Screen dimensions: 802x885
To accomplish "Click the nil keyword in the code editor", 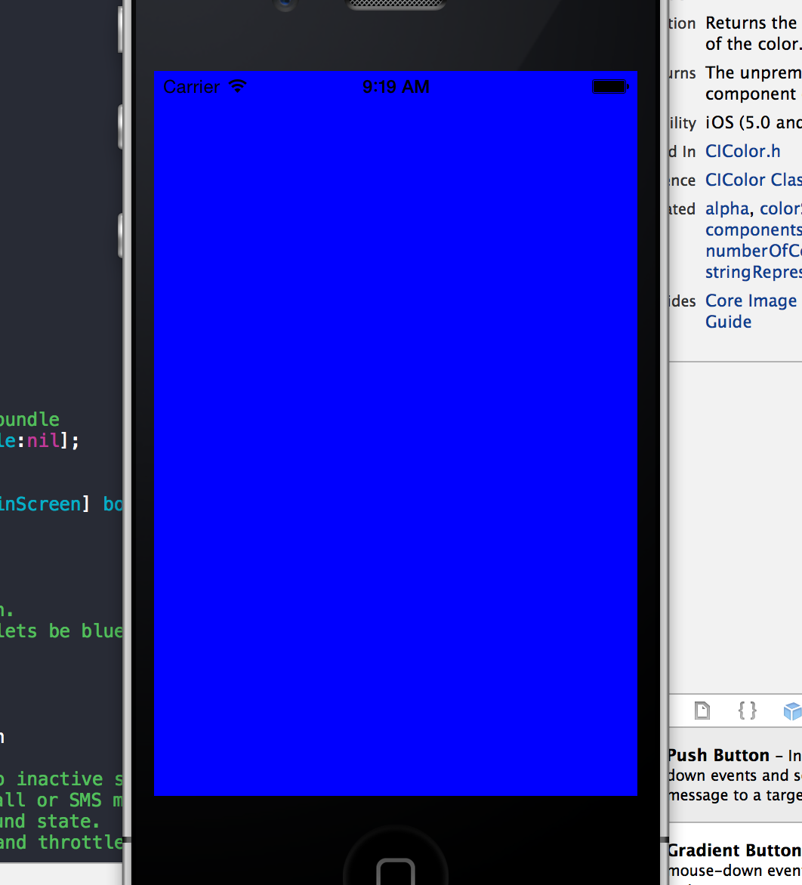I will point(43,440).
